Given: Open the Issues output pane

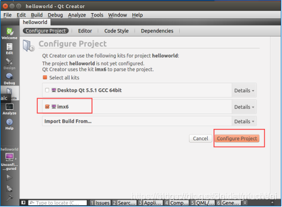Looking at the screenshot, I should tap(100, 203).
